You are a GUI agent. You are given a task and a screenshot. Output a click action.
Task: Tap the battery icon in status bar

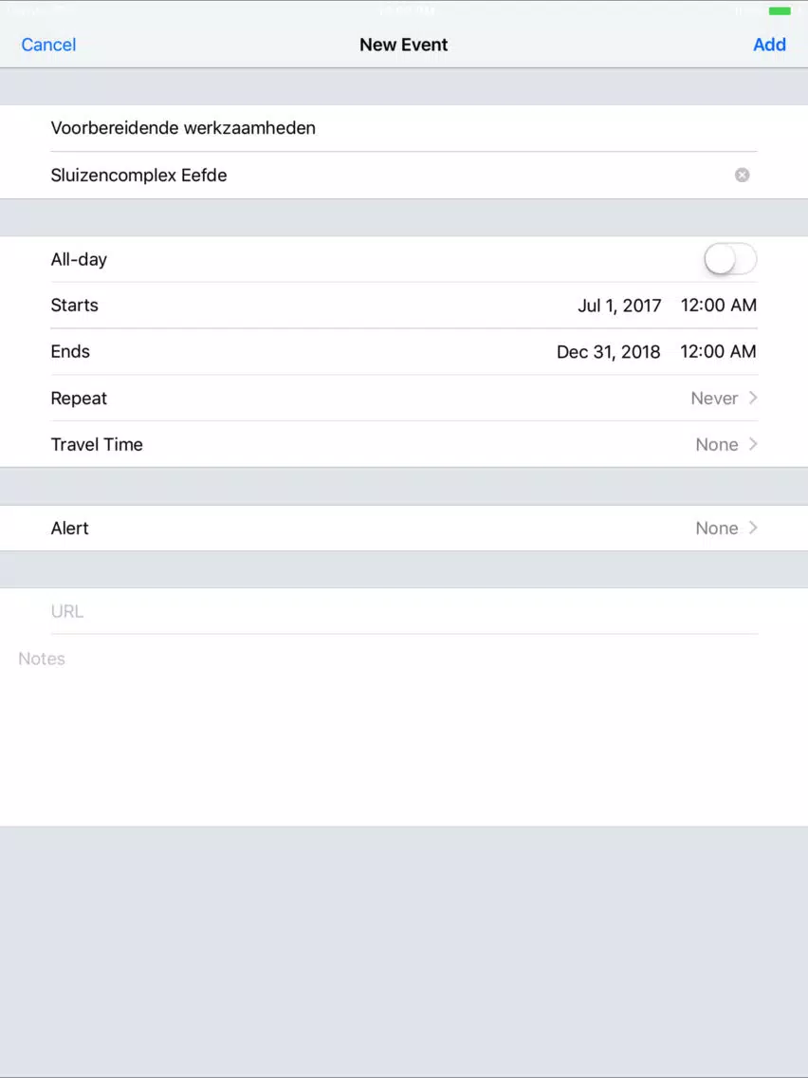[780, 11]
